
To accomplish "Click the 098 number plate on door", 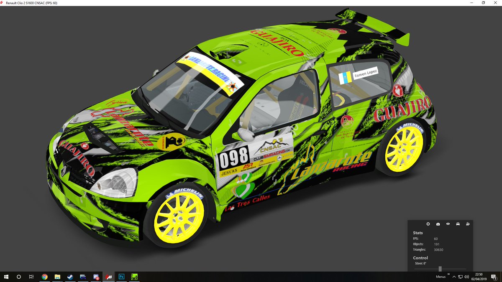I will pyautogui.click(x=233, y=159).
